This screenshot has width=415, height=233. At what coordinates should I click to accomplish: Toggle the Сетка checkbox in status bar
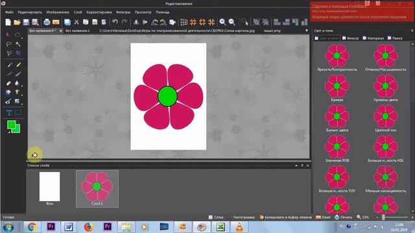pos(211,217)
